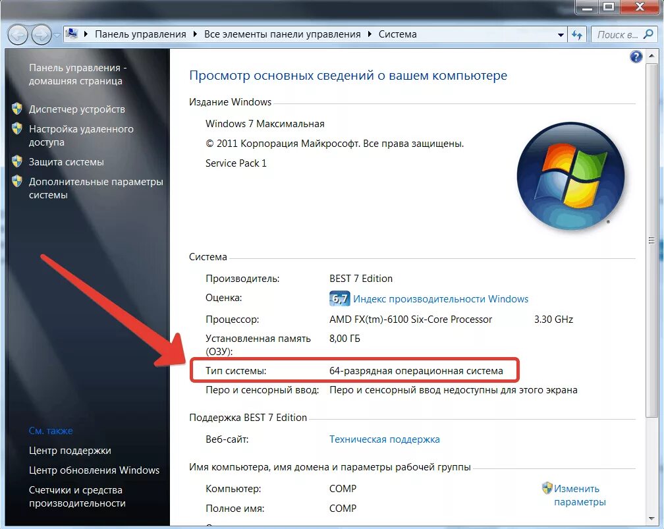Screen dimensions: 664x529
Task: Open Центр поддержки link
Action: click(70, 450)
